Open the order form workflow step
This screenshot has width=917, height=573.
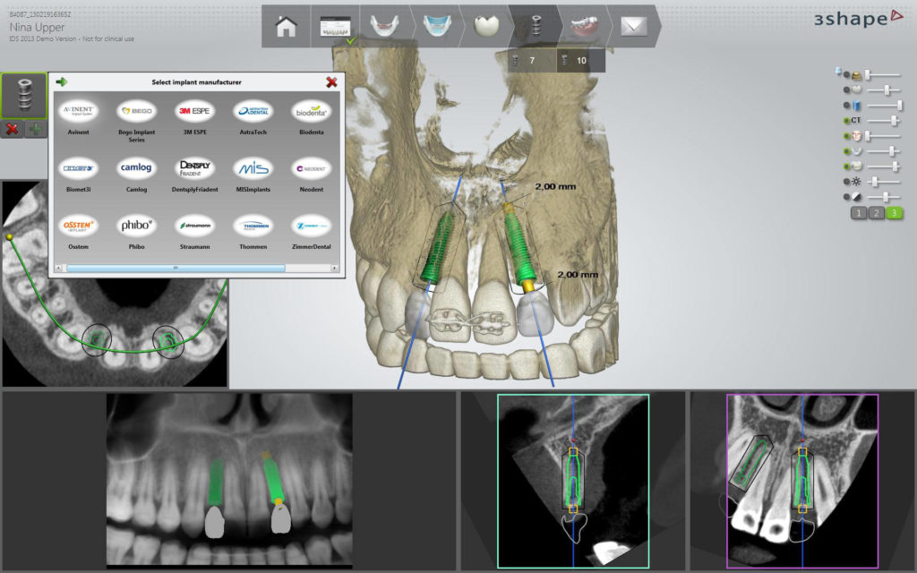[335, 26]
